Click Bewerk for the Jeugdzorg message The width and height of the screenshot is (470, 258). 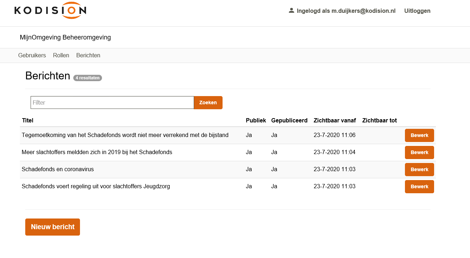(419, 187)
